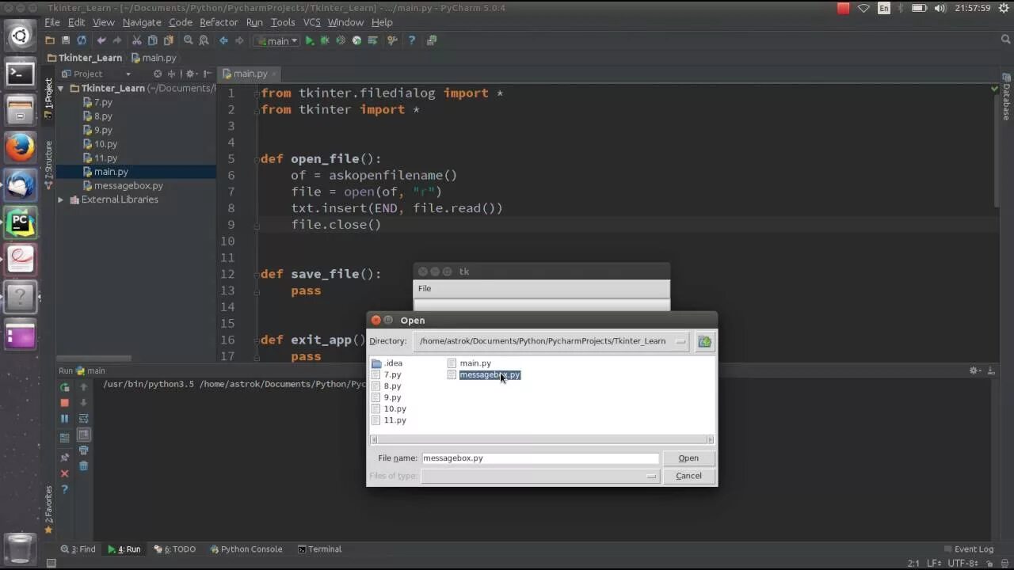Screen dimensions: 1014x570
Task: Click the soft-wrap icon in Run panel
Action: click(x=83, y=419)
